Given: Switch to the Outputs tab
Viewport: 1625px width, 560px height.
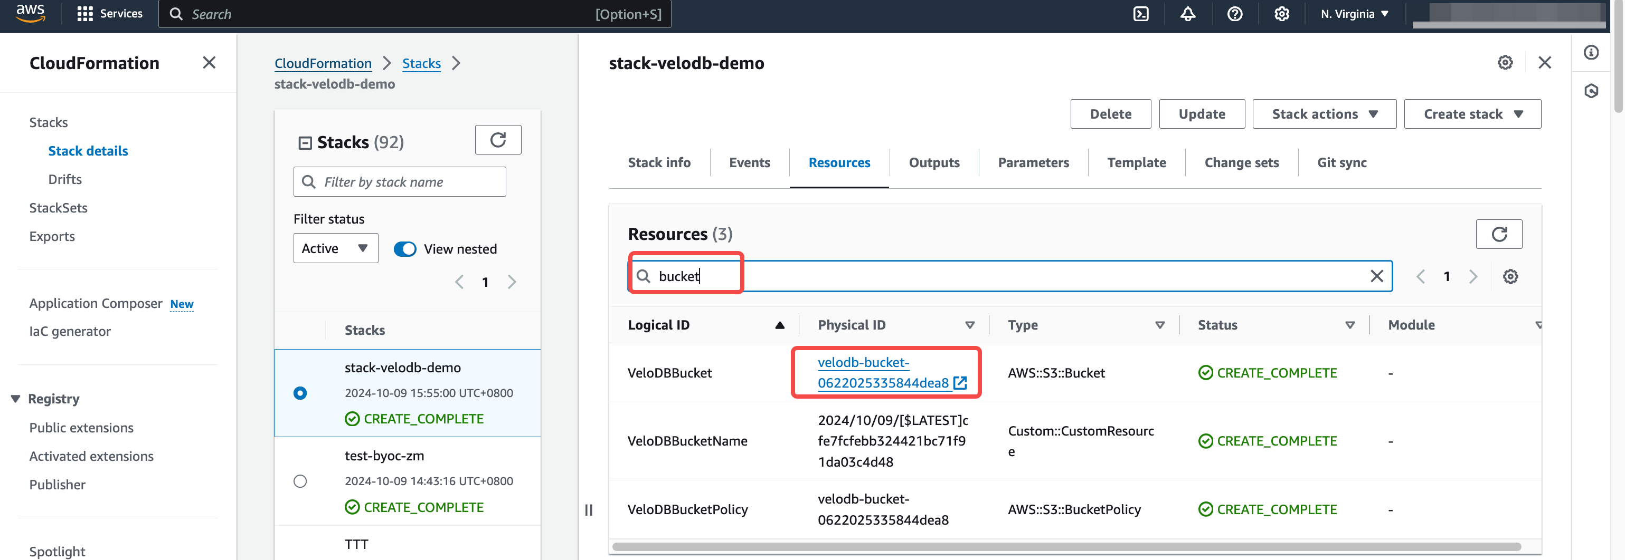Looking at the screenshot, I should (x=933, y=162).
